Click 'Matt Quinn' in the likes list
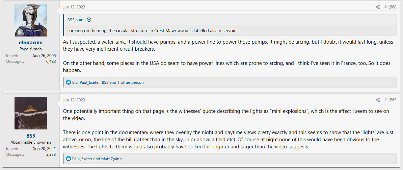Screen dimensions: 403x170 click(111, 159)
